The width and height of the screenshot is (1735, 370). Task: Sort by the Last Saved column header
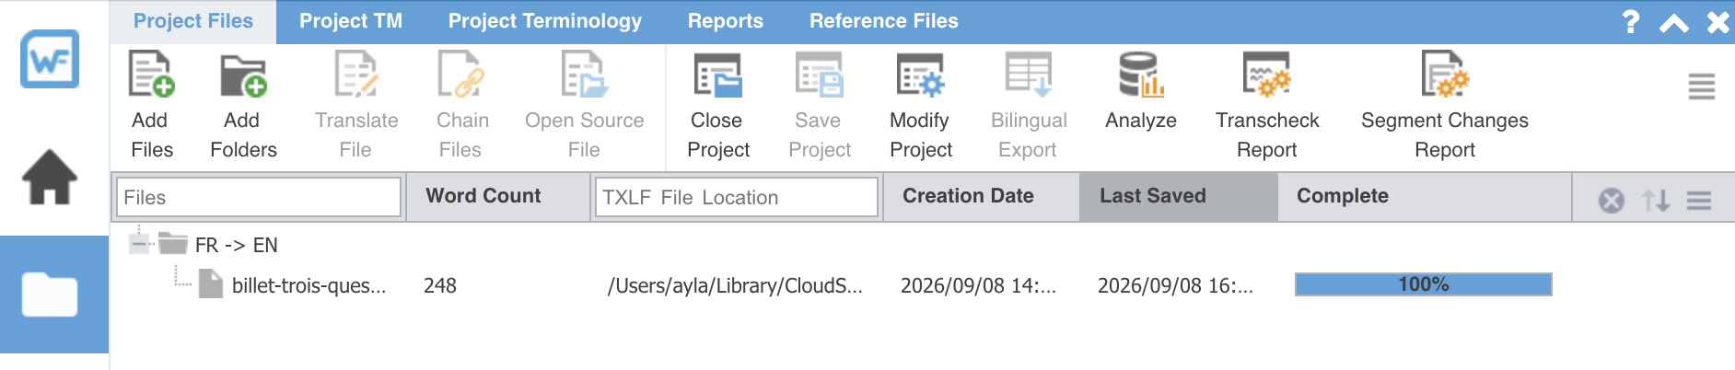click(1179, 196)
